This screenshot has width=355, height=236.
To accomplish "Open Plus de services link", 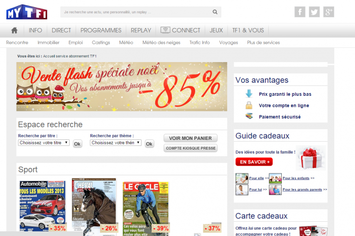I will tap(263, 42).
